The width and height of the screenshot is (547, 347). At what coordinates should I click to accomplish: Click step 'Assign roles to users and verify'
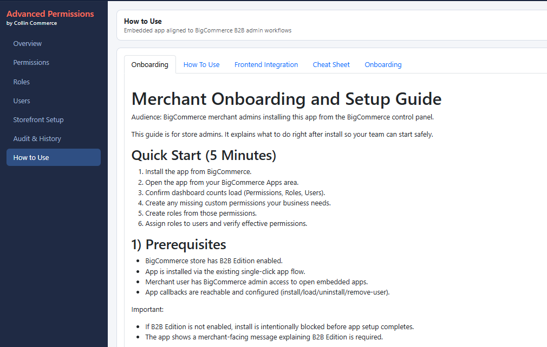[x=226, y=224]
